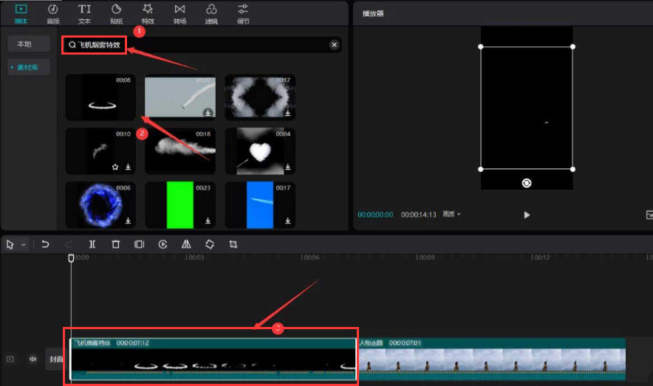Viewport: 653px width, 386px height.
Task: Select the 本地 local media button
Action: point(29,44)
